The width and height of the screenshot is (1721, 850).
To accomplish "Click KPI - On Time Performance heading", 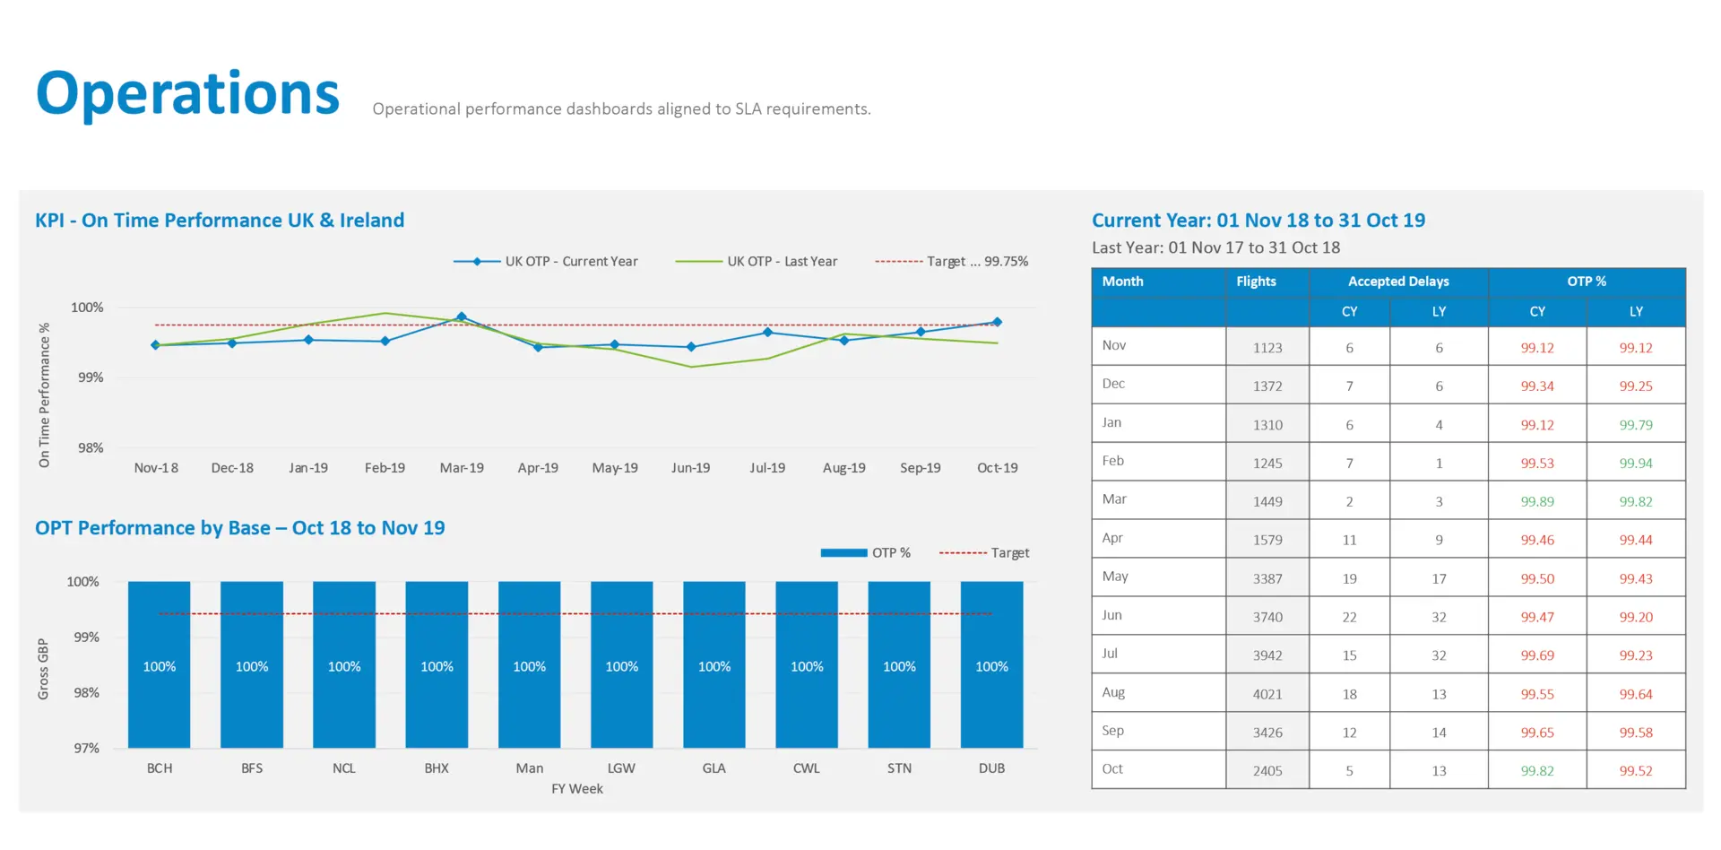I will pyautogui.click(x=220, y=221).
